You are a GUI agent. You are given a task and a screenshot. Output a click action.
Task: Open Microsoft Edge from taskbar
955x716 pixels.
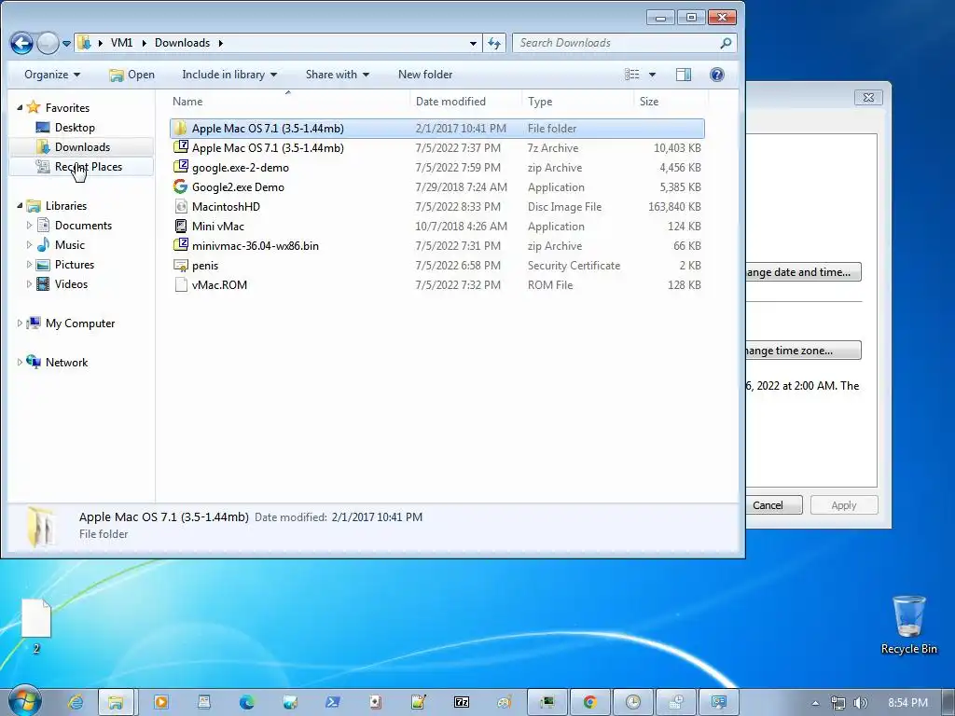[x=246, y=703]
